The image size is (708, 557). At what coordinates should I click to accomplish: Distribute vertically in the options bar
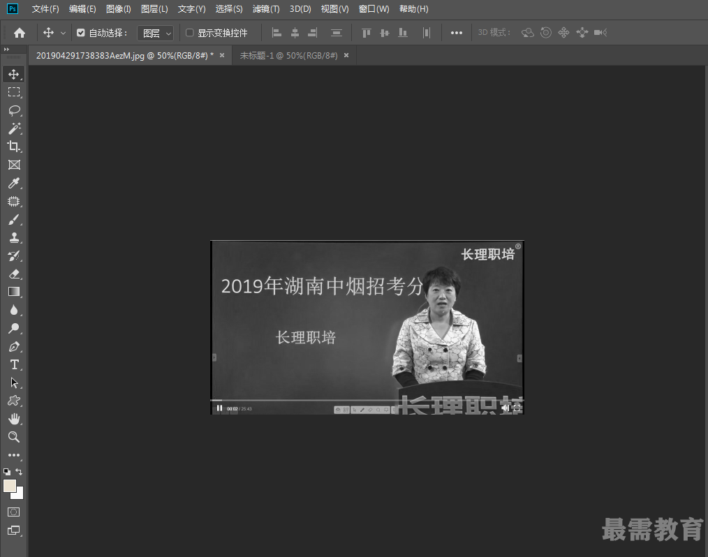coord(337,33)
